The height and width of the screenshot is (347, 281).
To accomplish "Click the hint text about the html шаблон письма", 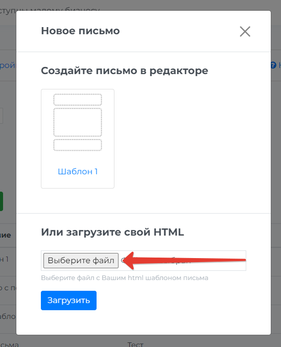I will (125, 277).
